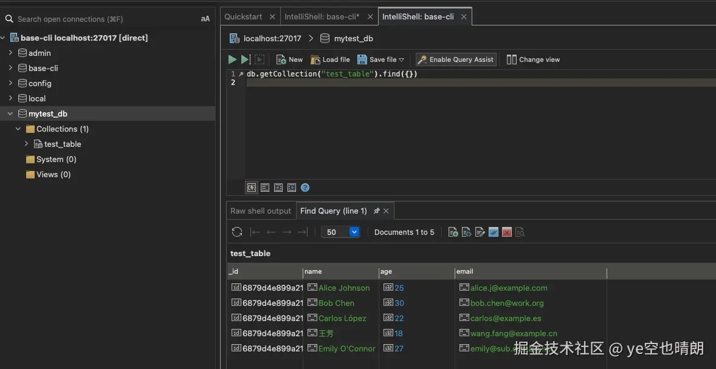Expand the base-cli database node
The image size is (716, 369).
(x=10, y=68)
